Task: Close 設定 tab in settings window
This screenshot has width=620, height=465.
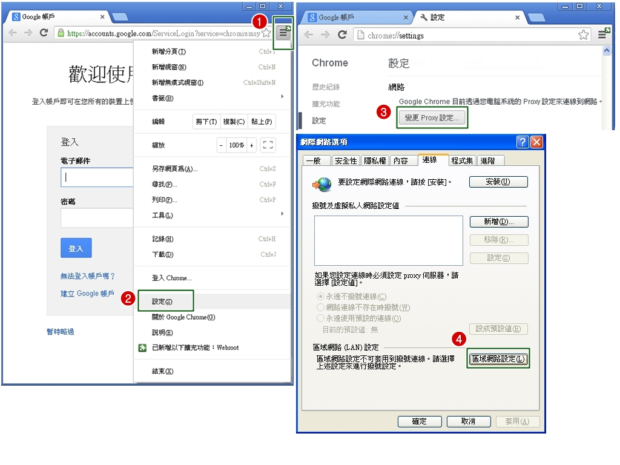Action: pyautogui.click(x=517, y=18)
